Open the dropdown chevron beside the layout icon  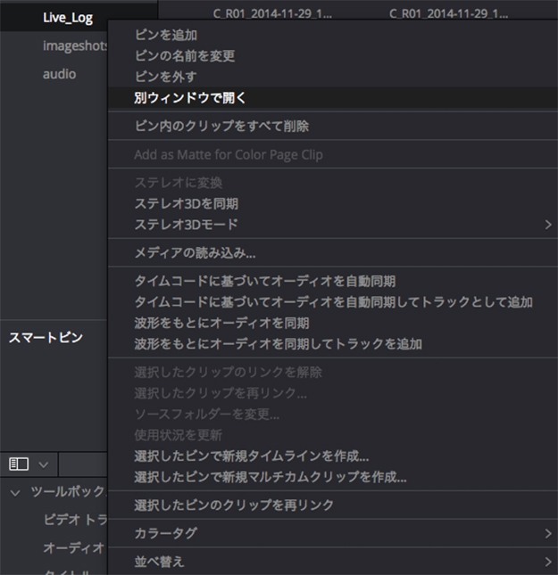[42, 464]
